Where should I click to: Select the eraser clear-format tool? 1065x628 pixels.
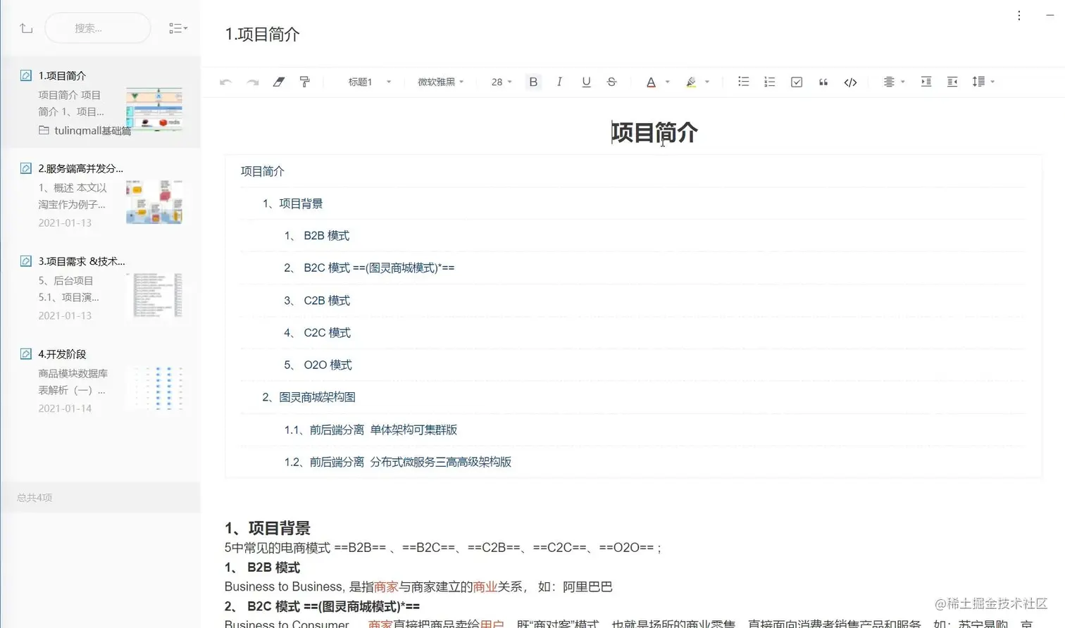coord(279,82)
